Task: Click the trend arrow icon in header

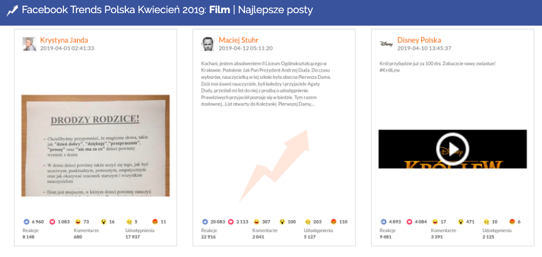Action: tap(11, 11)
